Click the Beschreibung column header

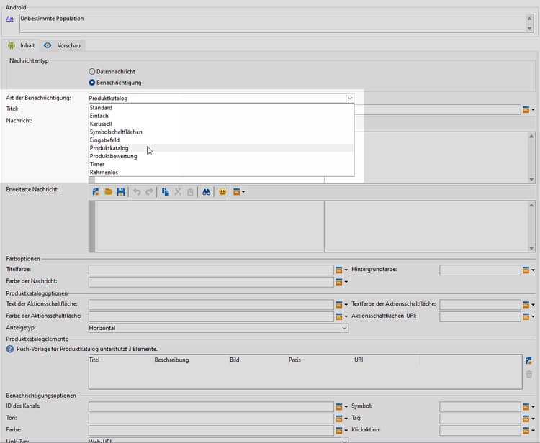click(x=171, y=360)
